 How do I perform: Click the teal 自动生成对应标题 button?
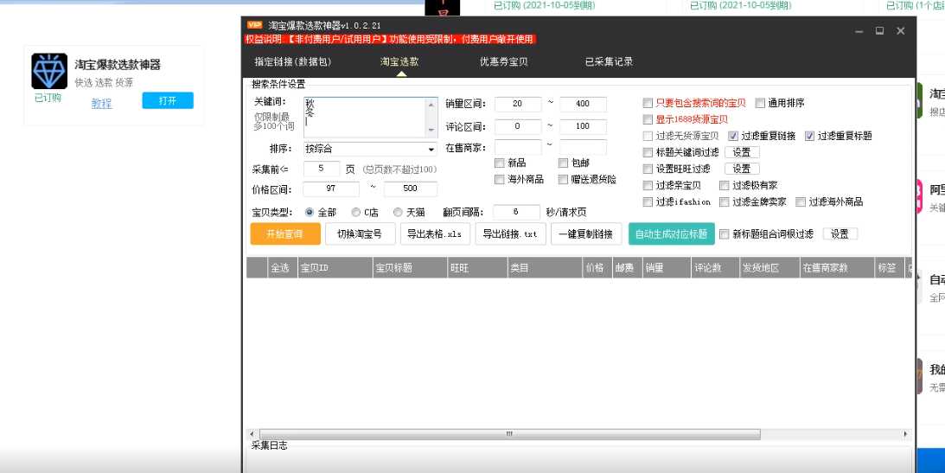[x=672, y=233]
